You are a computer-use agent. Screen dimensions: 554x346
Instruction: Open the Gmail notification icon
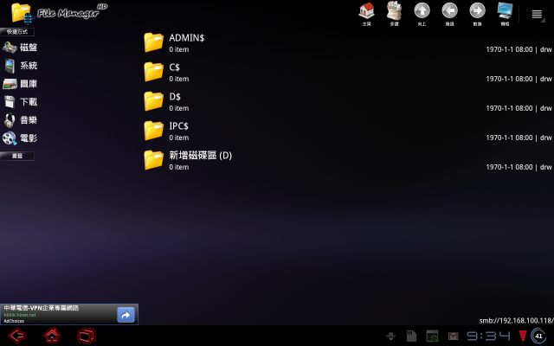(453, 336)
